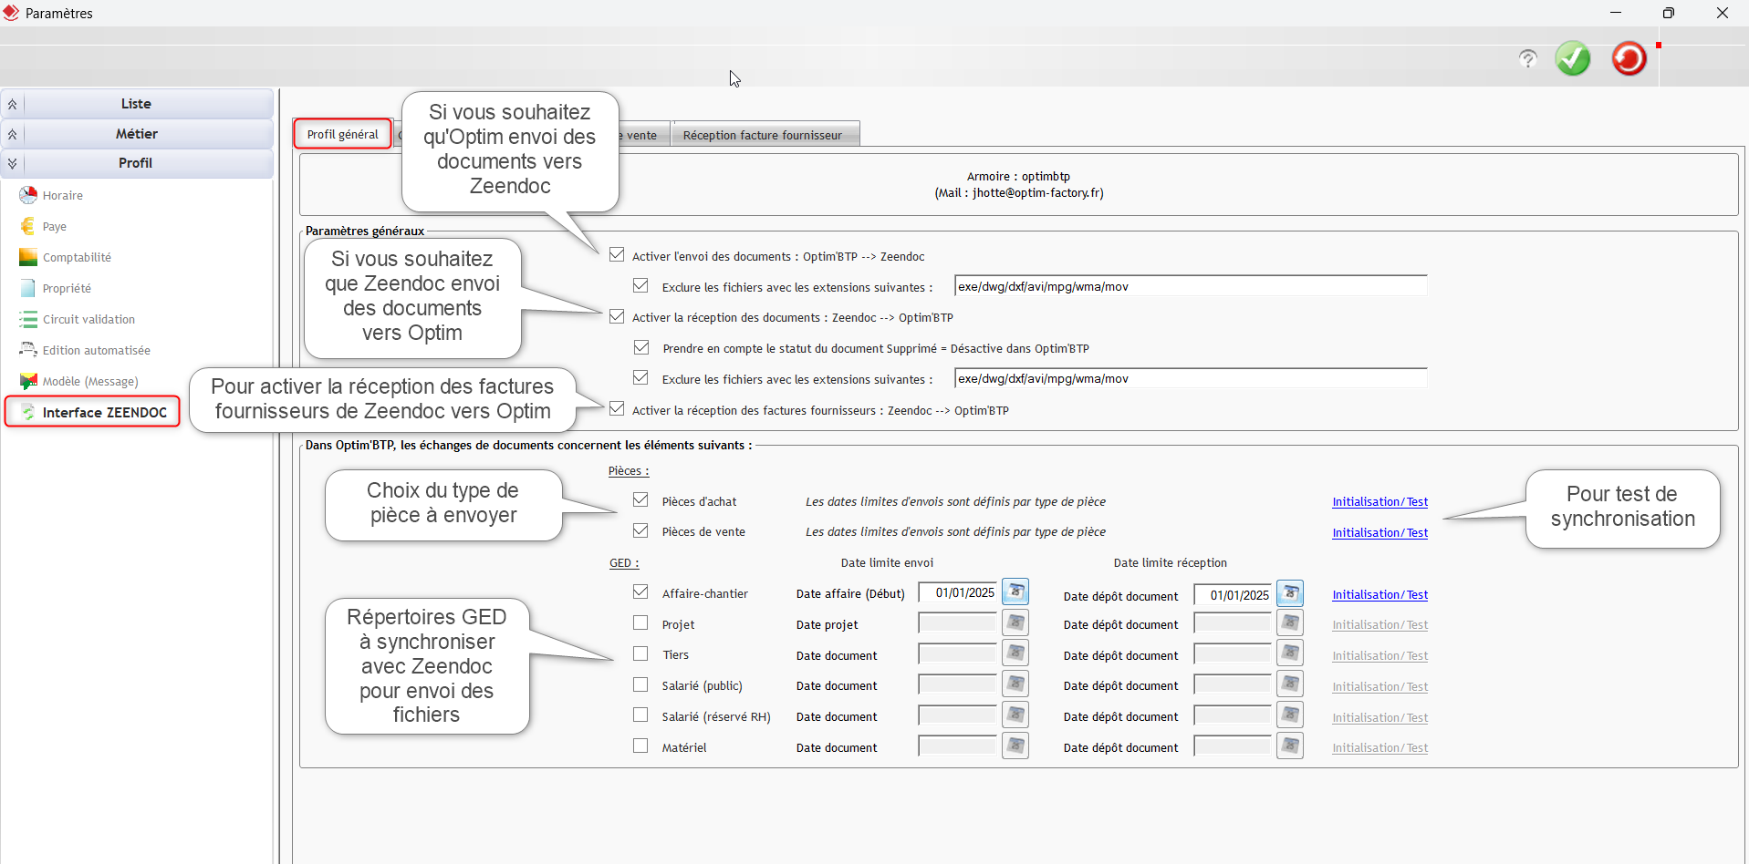Uncheck the Pièces d'achat checkbox
Image resolution: width=1749 pixels, height=864 pixels.
[x=640, y=500]
